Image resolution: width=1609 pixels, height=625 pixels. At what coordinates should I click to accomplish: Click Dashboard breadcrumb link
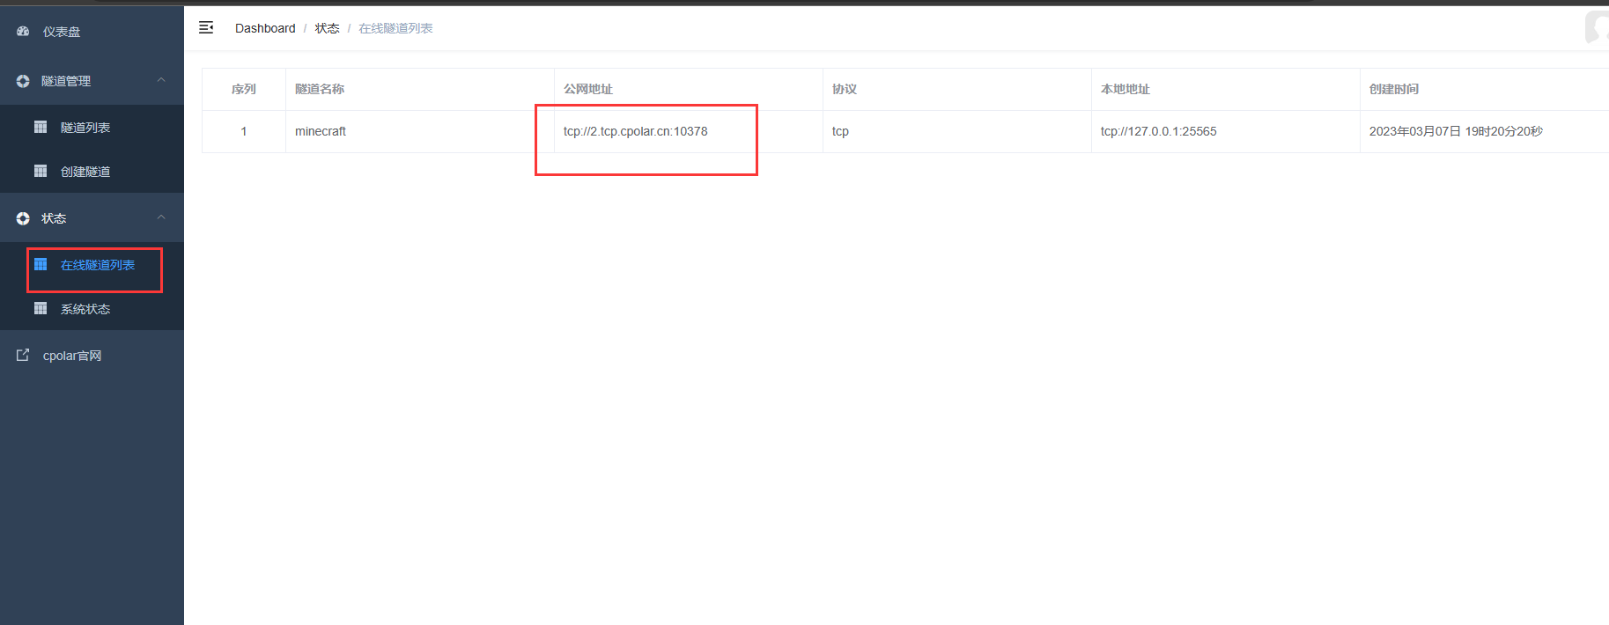[x=265, y=28]
